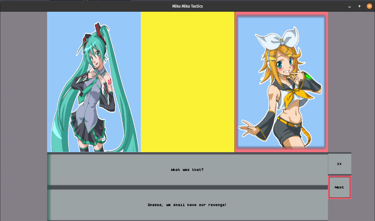This screenshot has height=221, width=375.
Task: Click "Indeed, we shall have our revenge!" text
Action: click(x=187, y=205)
